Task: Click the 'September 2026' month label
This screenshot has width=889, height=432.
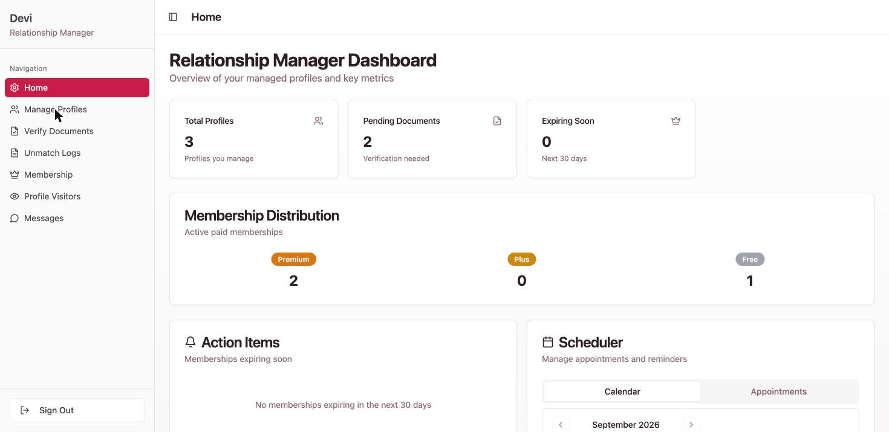Action: [x=626, y=425]
